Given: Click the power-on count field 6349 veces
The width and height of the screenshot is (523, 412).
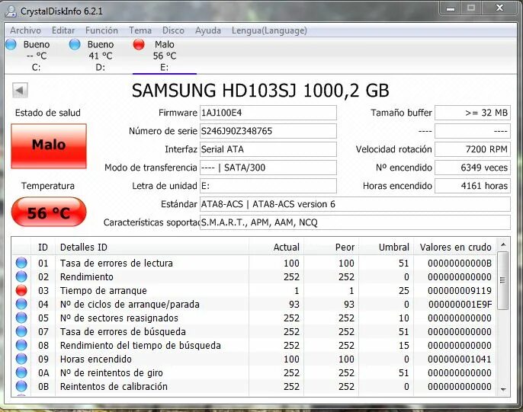Looking at the screenshot, I should (473, 168).
